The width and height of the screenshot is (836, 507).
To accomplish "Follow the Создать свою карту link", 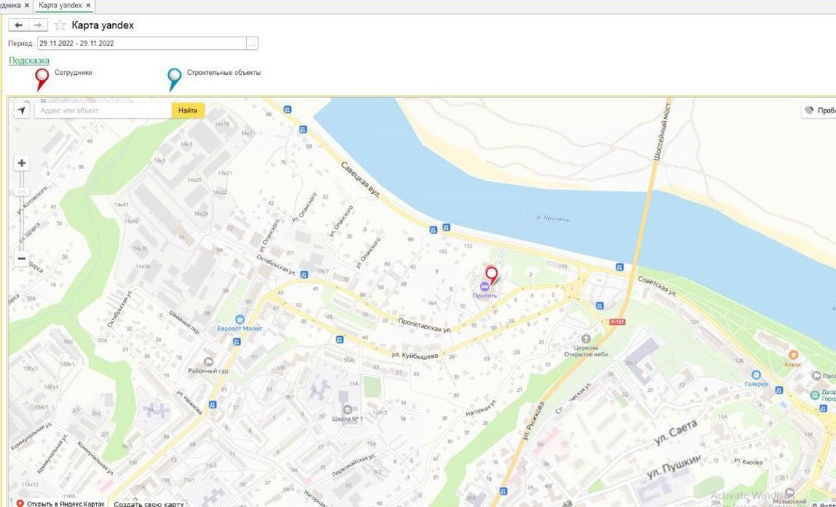I will [x=149, y=504].
